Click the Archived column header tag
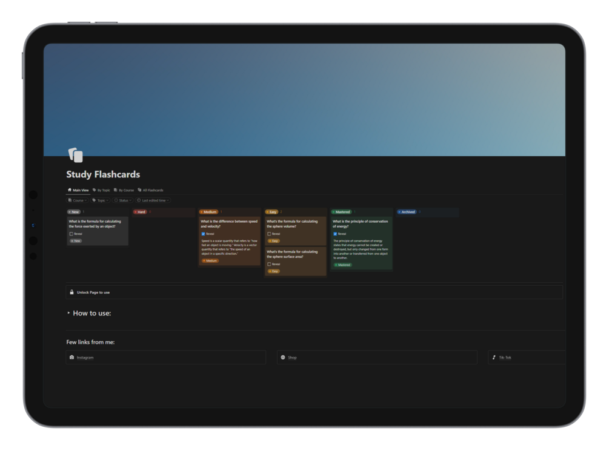The width and height of the screenshot is (609, 451). (x=407, y=212)
